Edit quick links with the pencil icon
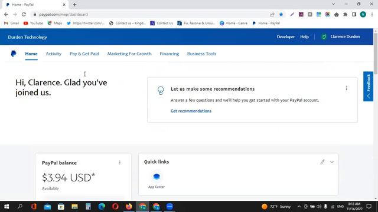 click(322, 162)
